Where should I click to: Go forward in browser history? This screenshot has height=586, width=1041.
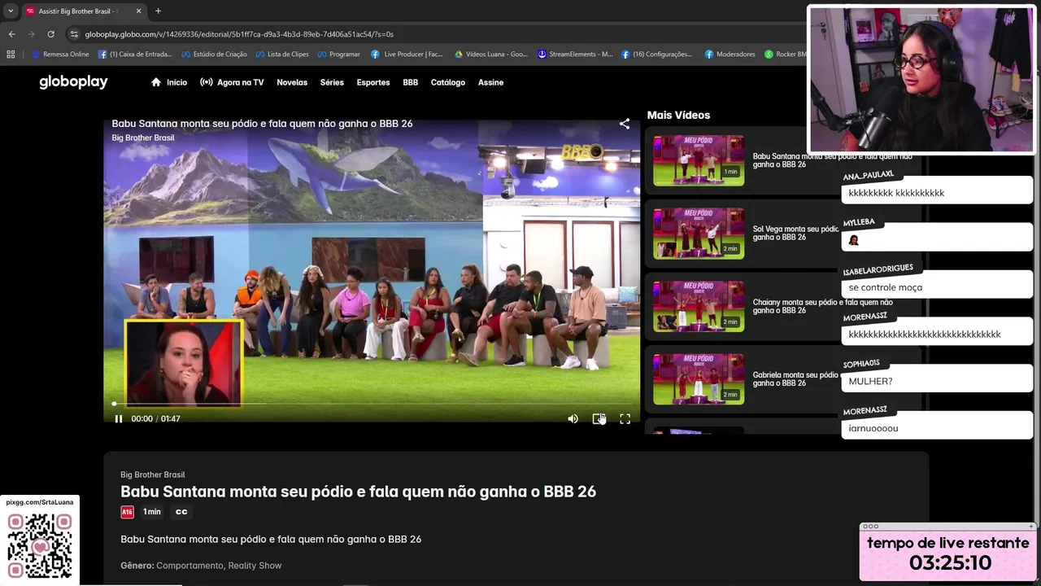(31, 34)
